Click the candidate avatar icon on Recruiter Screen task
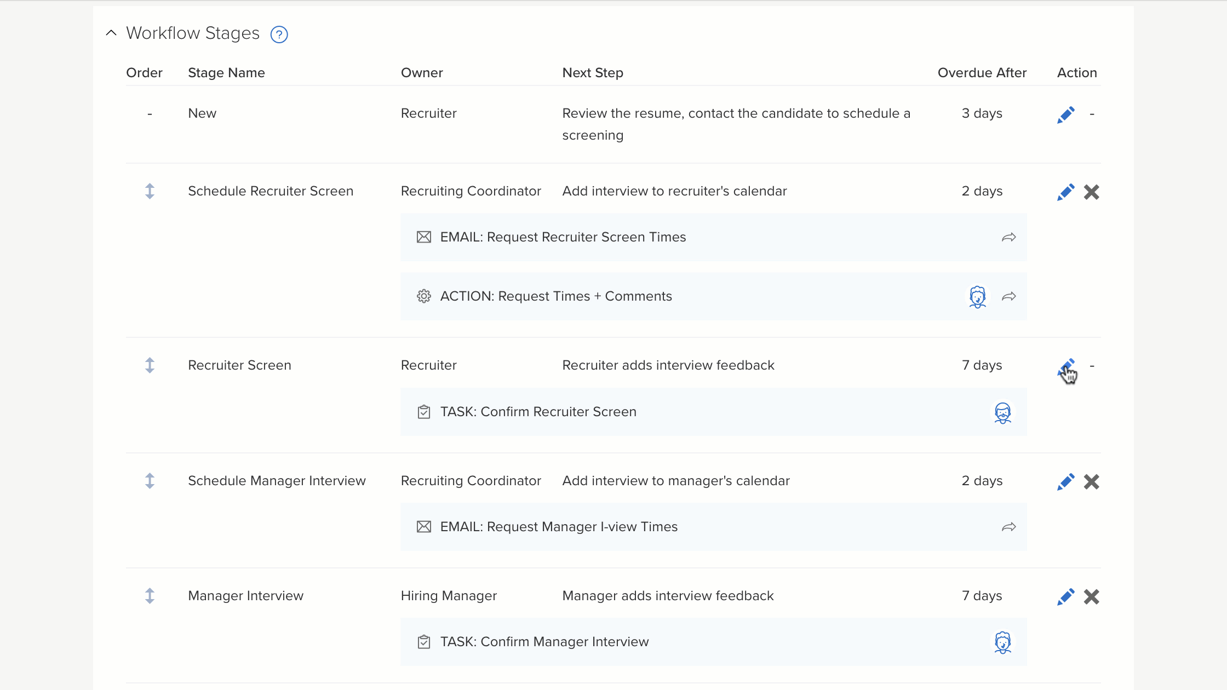 pyautogui.click(x=1003, y=413)
